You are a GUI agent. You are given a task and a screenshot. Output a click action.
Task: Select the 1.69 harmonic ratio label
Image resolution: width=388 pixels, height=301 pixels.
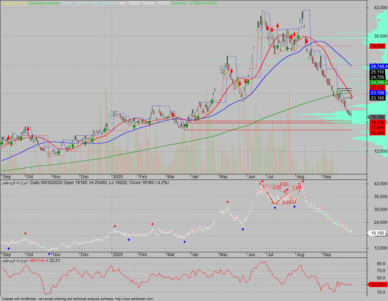coord(297,189)
